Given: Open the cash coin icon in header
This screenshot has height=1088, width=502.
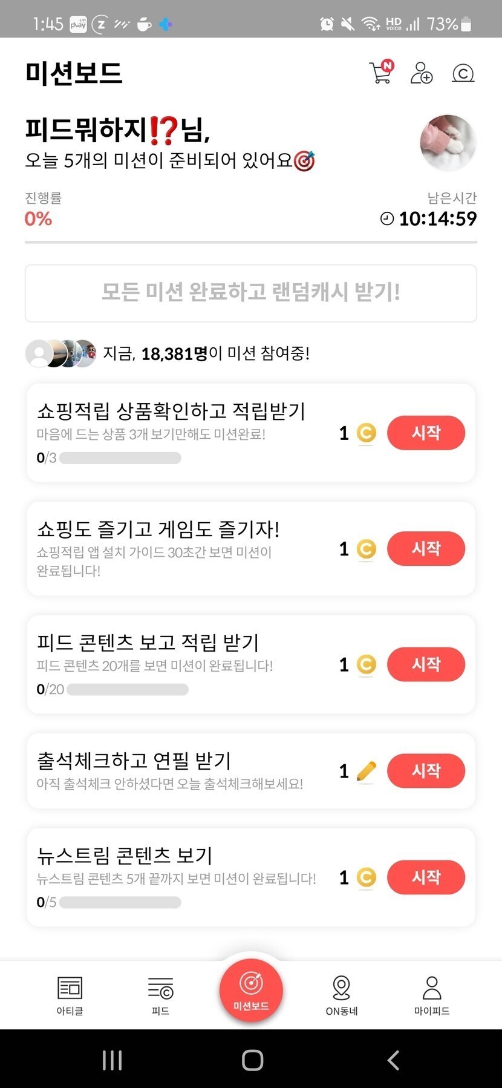Looking at the screenshot, I should pos(463,73).
